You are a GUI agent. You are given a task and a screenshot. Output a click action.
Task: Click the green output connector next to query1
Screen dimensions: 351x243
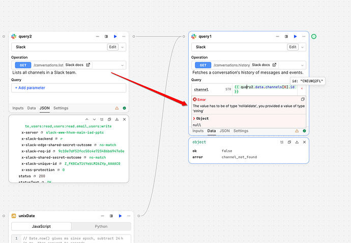click(314, 37)
